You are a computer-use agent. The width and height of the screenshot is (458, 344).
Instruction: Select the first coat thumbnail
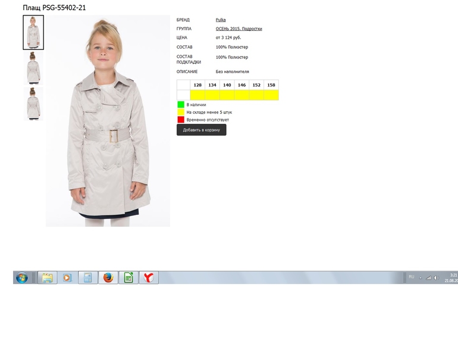[33, 33]
